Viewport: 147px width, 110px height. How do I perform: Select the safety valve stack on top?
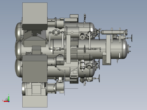click(x=85, y=18)
